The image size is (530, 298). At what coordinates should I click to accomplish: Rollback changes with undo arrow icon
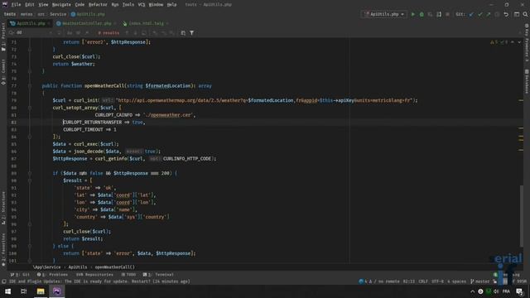506,14
